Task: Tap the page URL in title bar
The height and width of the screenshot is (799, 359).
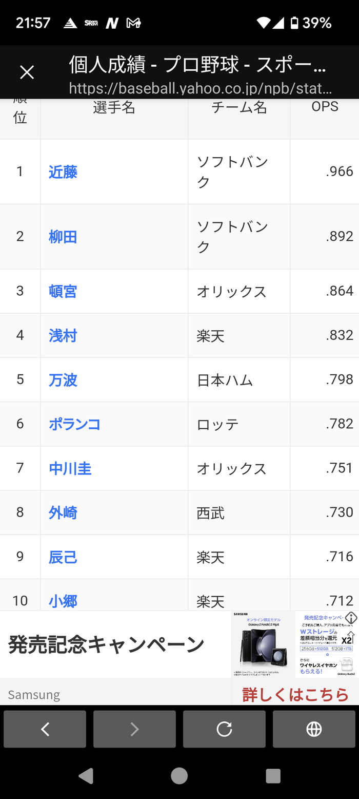Action: coord(201,88)
